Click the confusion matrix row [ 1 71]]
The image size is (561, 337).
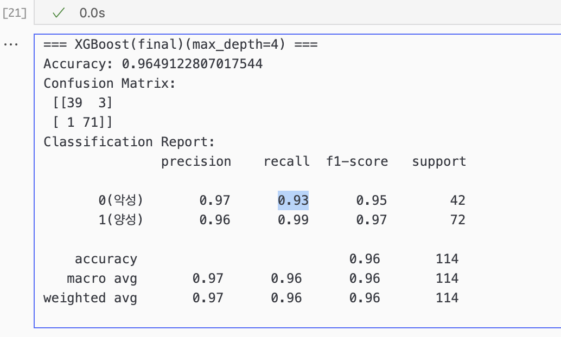pos(82,122)
